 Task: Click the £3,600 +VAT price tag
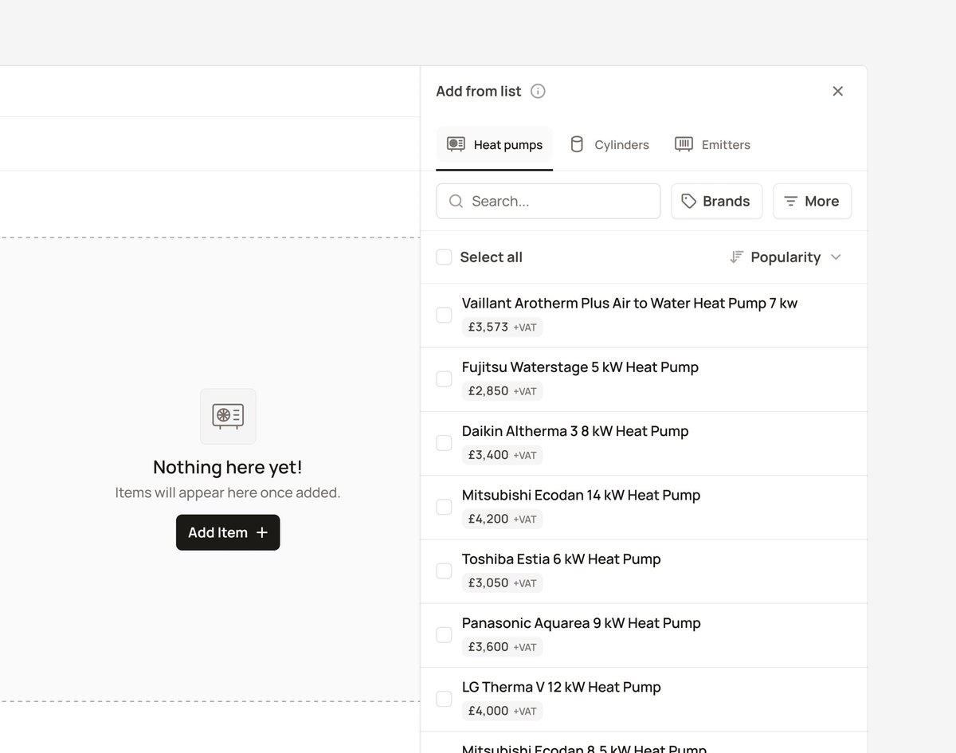click(x=502, y=647)
